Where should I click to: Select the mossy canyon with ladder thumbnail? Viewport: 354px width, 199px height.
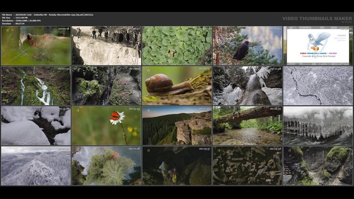coord(318,166)
